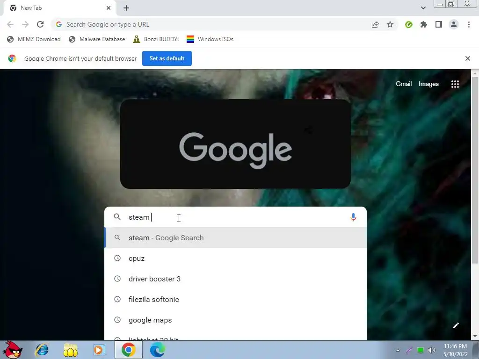Select the steam - Google Search suggestion

coord(235,237)
